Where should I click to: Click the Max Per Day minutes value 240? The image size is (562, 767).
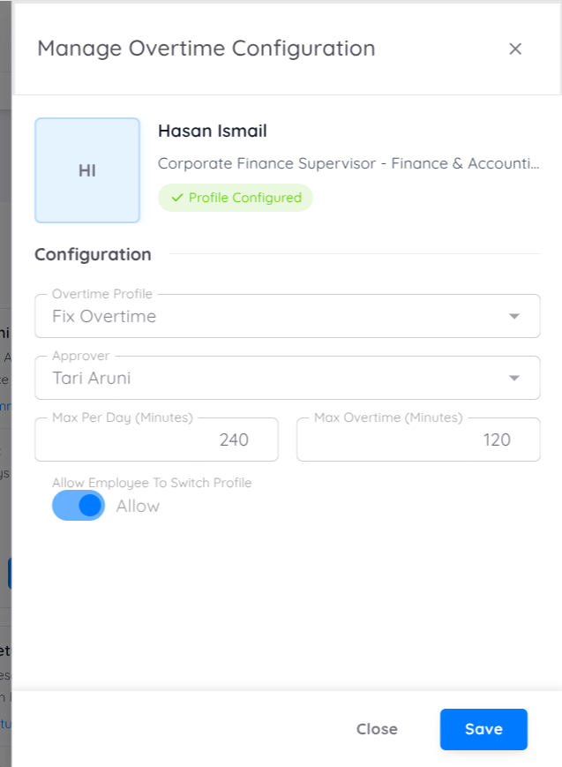pos(234,439)
